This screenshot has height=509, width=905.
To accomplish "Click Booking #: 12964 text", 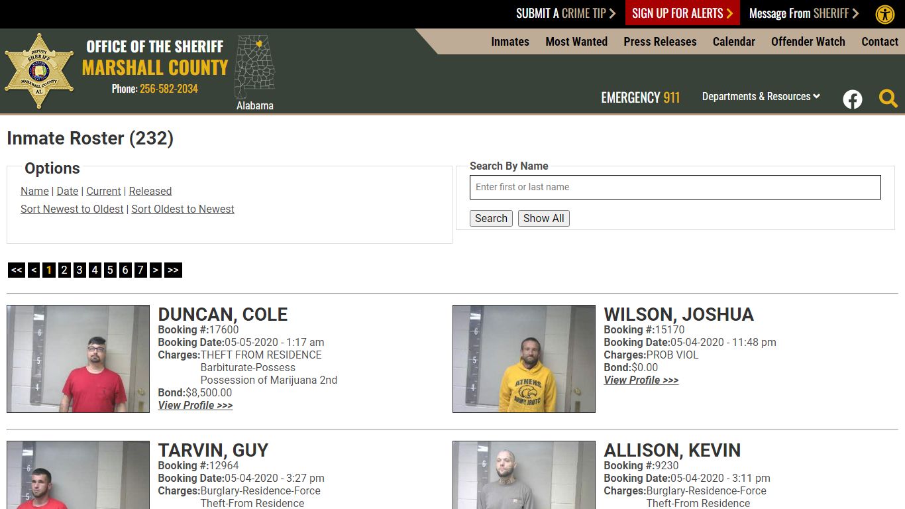I will pos(198,465).
